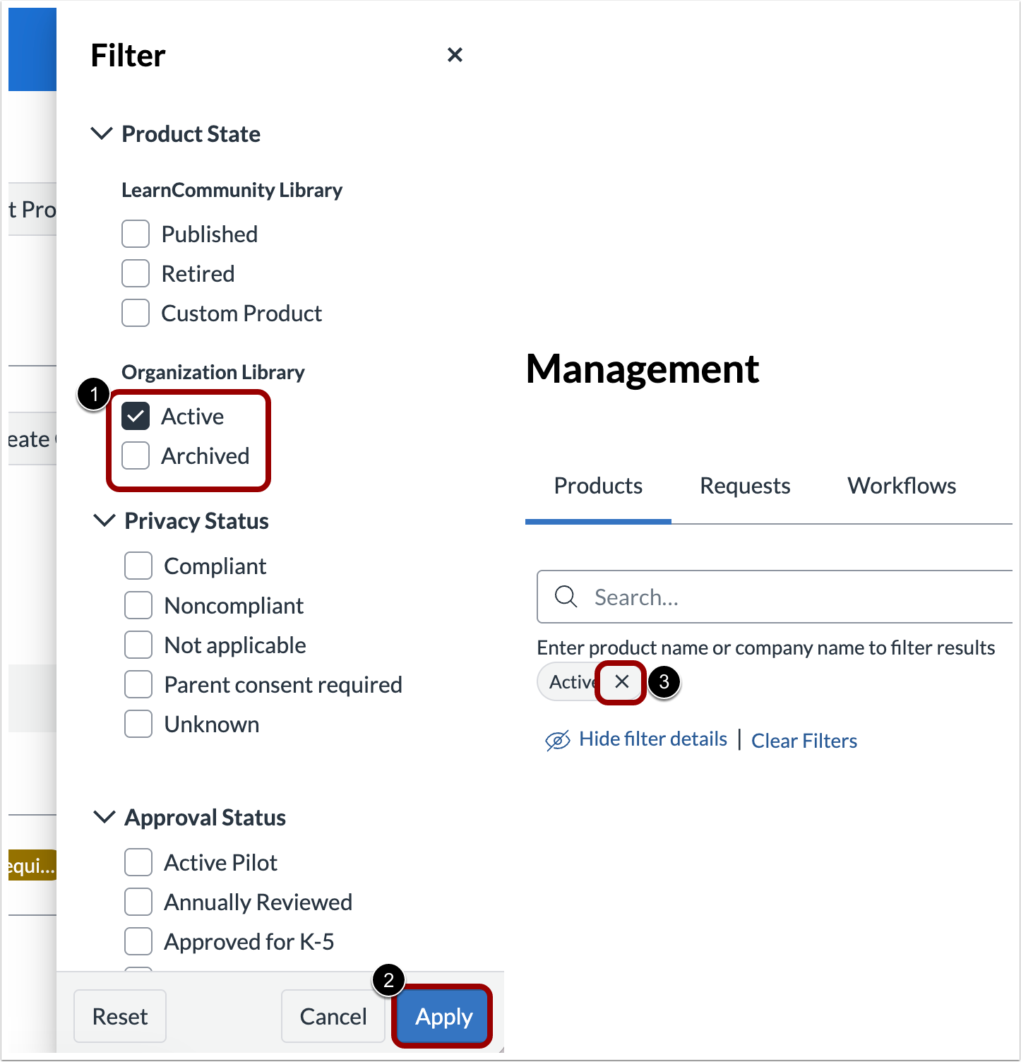Uncheck the Active checkbox
1021x1062 pixels.
[x=136, y=416]
